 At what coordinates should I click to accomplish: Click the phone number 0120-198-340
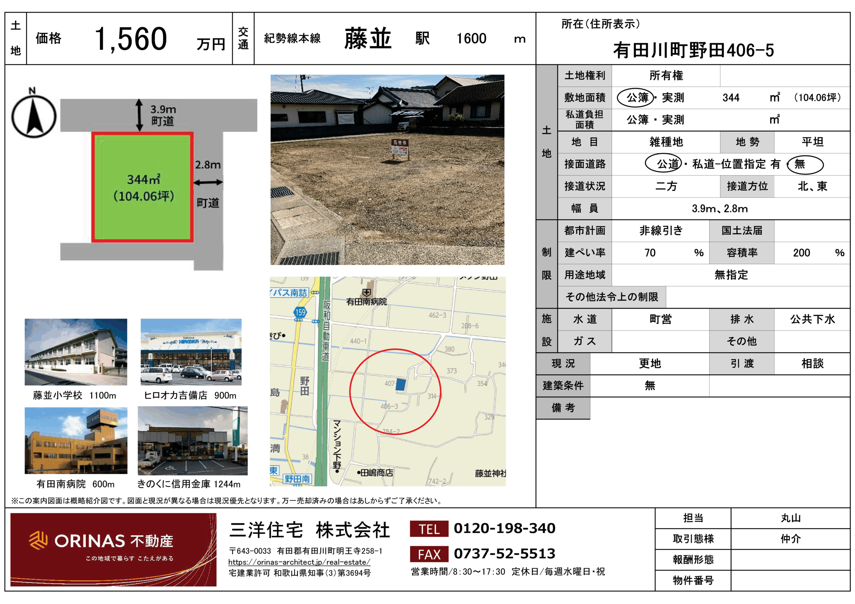tap(504, 529)
